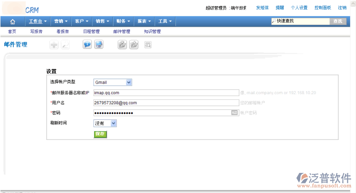Click the search preview toolbar icon

[x=148, y=45]
